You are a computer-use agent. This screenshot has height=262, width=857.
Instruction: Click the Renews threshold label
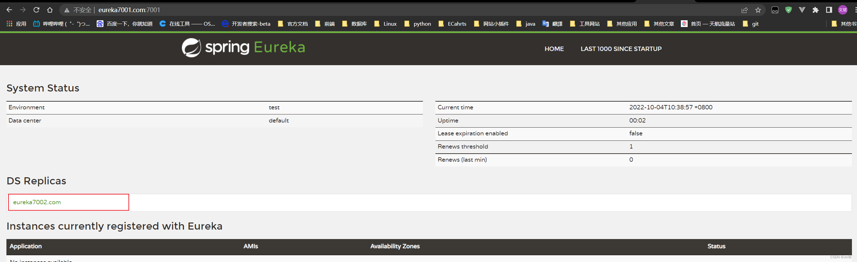[x=463, y=147]
